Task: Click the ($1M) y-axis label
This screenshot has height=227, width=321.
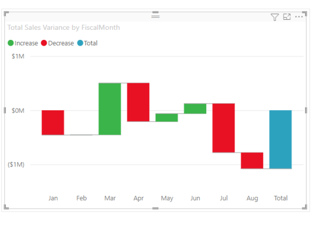Action: pos(16,164)
